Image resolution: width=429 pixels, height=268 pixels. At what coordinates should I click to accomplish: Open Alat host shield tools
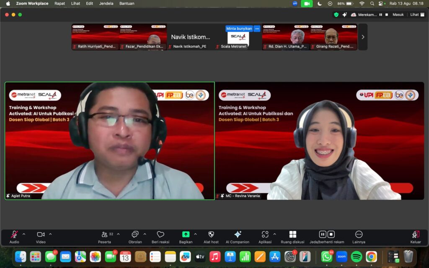211,237
